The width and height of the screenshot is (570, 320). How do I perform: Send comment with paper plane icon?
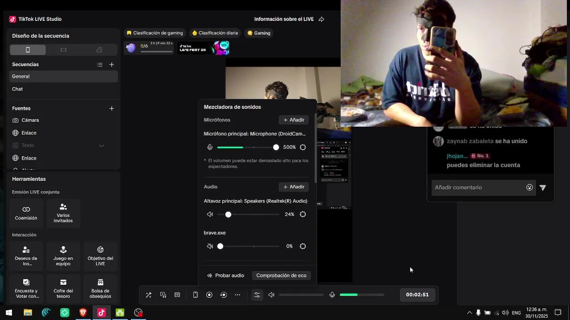coord(543,188)
